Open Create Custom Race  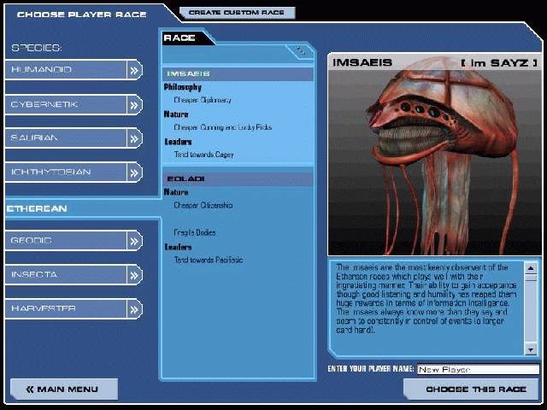click(238, 13)
